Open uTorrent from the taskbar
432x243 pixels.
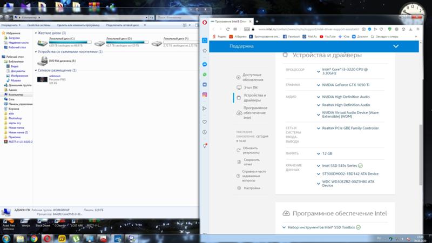coord(76,239)
